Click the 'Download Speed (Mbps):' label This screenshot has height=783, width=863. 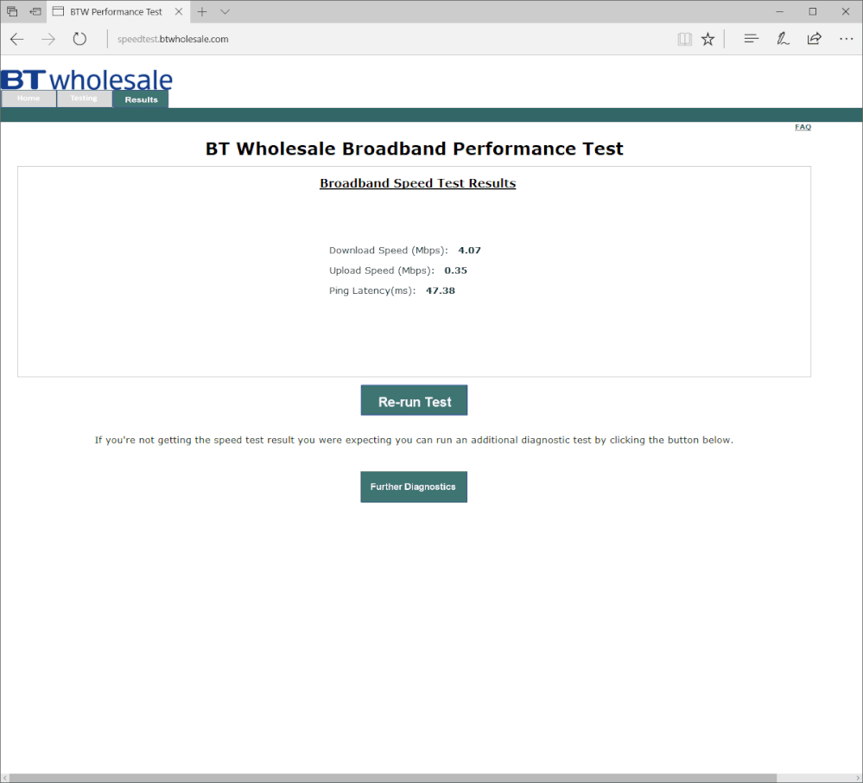[389, 251]
